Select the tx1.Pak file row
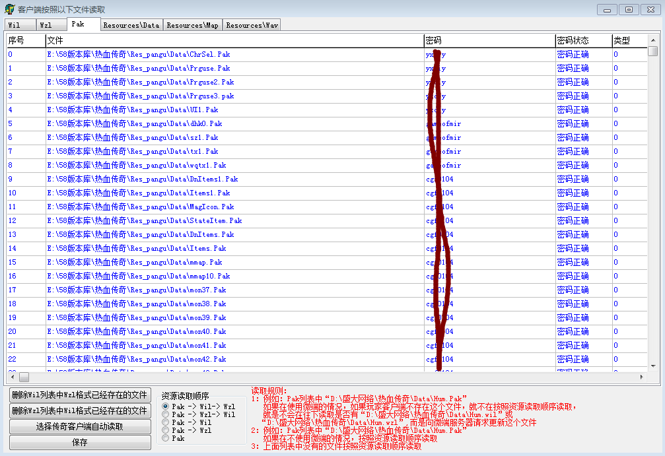Image resolution: width=665 pixels, height=456 pixels. click(327, 151)
